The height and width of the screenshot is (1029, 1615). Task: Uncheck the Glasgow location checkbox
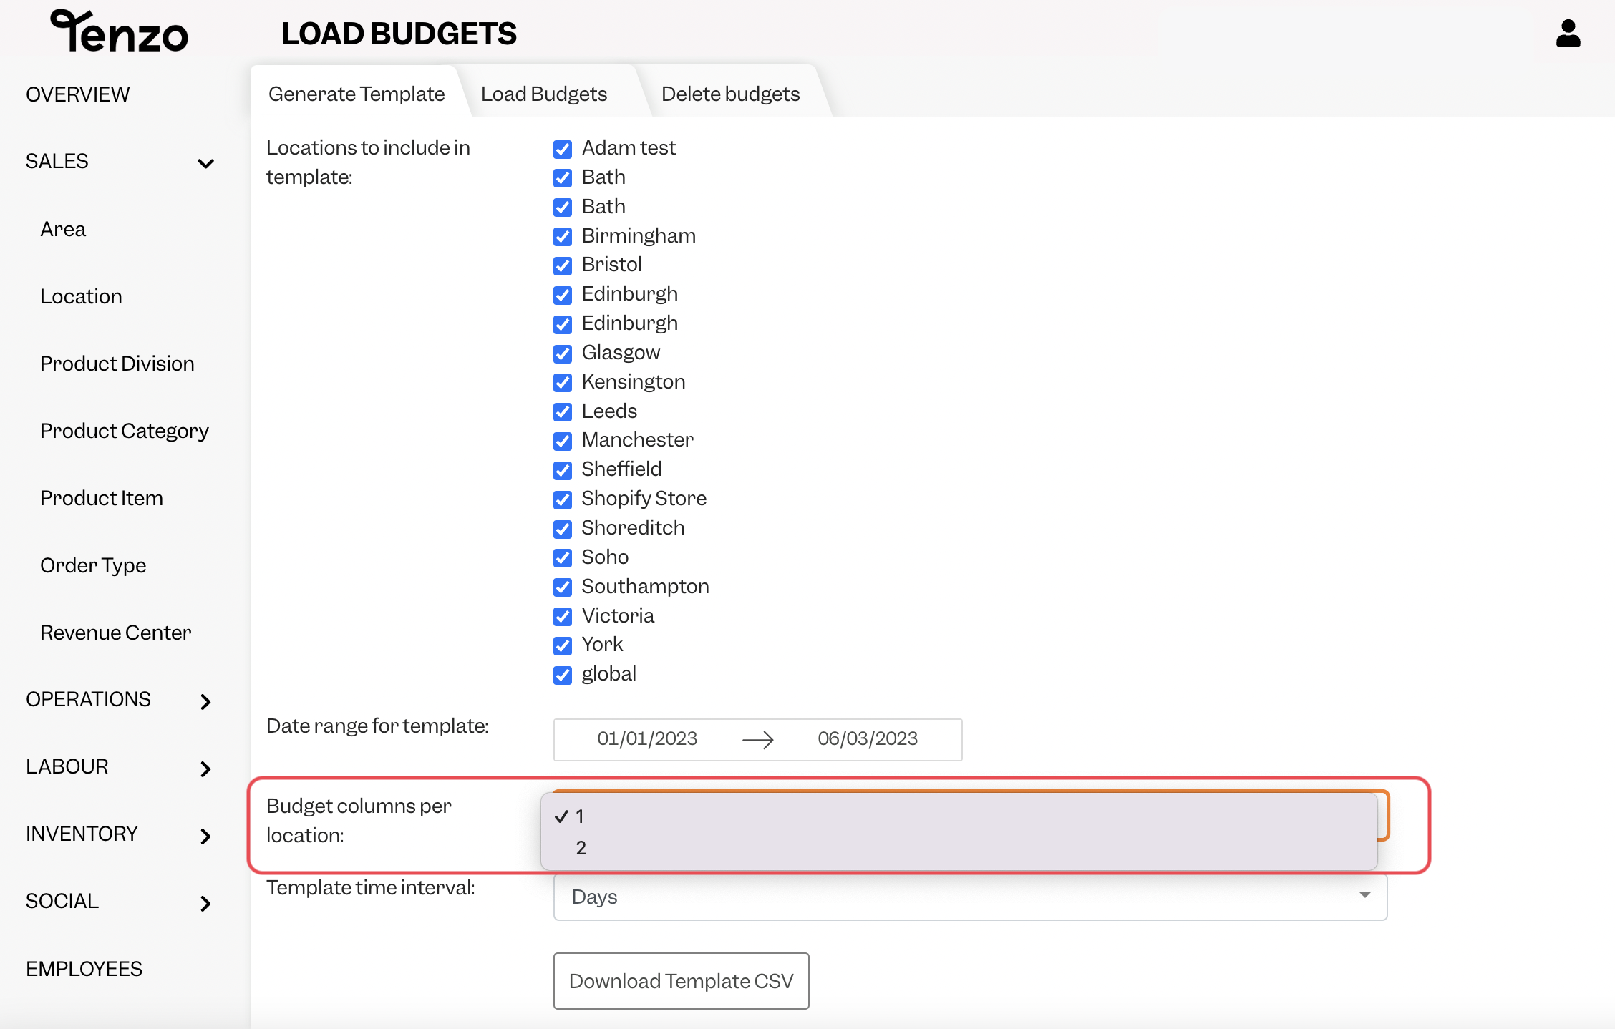[x=563, y=353]
